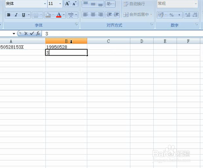203x168 pixels.
Task: Decrease indent
Action: (109, 15)
